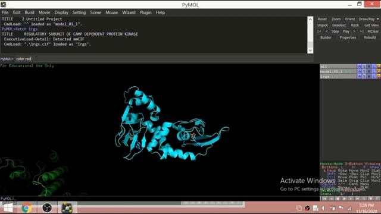Open the Hide menu for 1rgs object

369,77
